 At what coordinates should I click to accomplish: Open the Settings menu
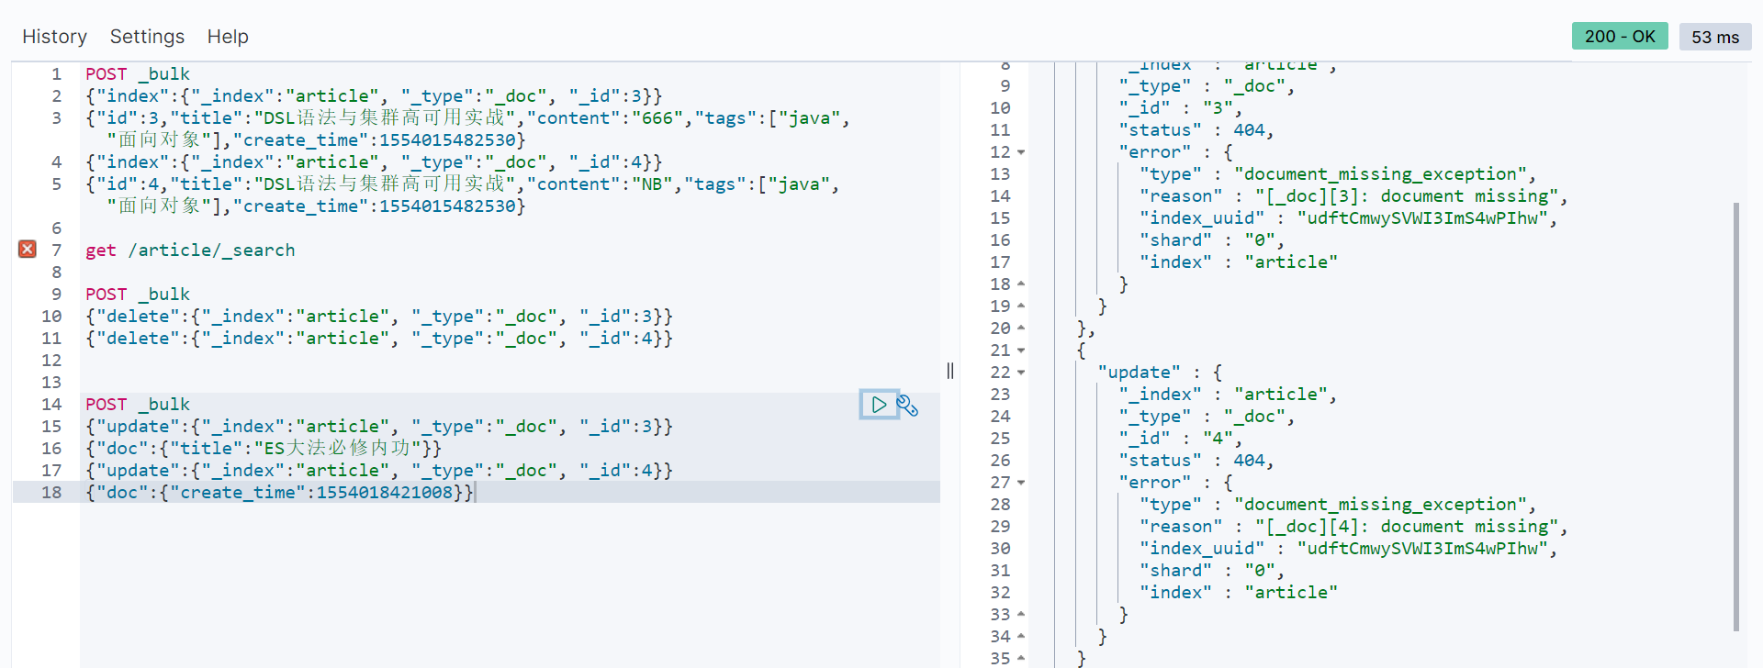tap(147, 37)
